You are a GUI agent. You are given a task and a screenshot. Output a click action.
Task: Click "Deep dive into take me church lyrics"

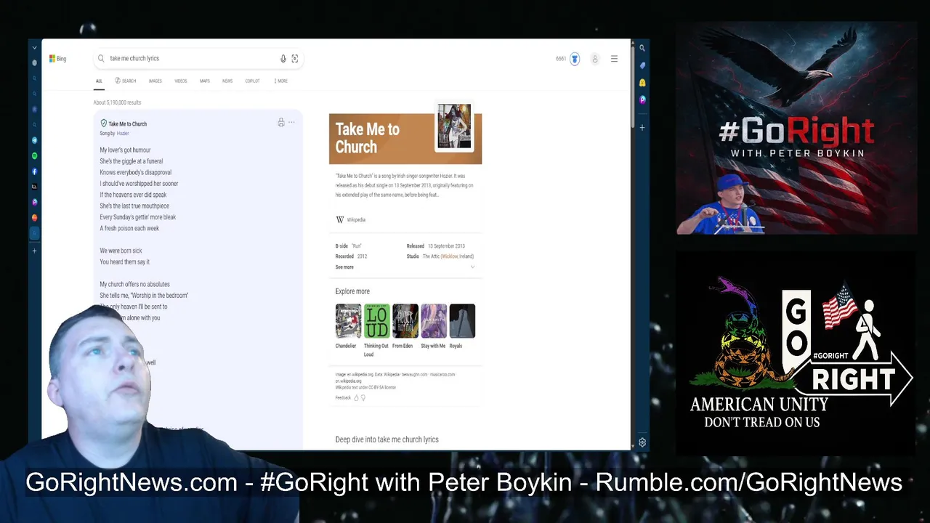click(x=387, y=439)
